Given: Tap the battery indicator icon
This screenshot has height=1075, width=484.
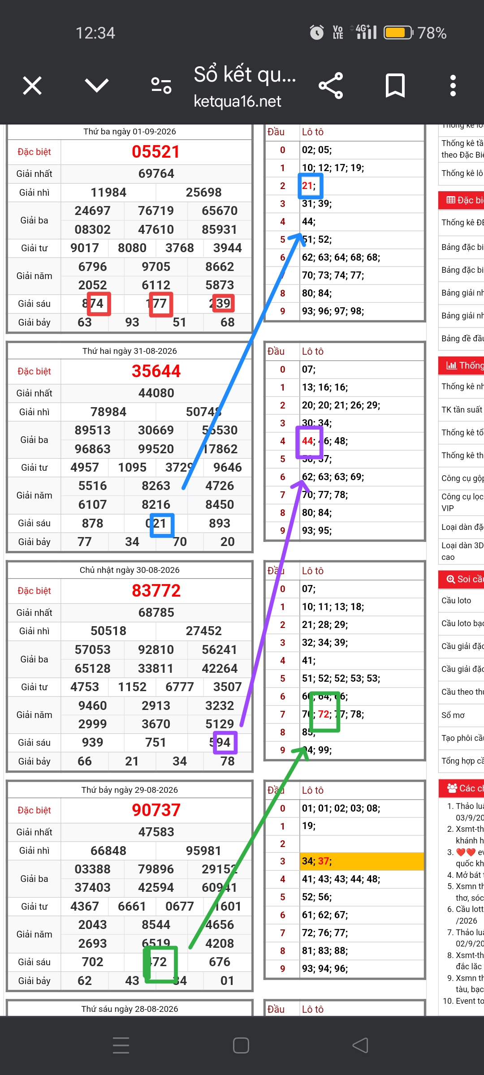Looking at the screenshot, I should click(x=398, y=33).
